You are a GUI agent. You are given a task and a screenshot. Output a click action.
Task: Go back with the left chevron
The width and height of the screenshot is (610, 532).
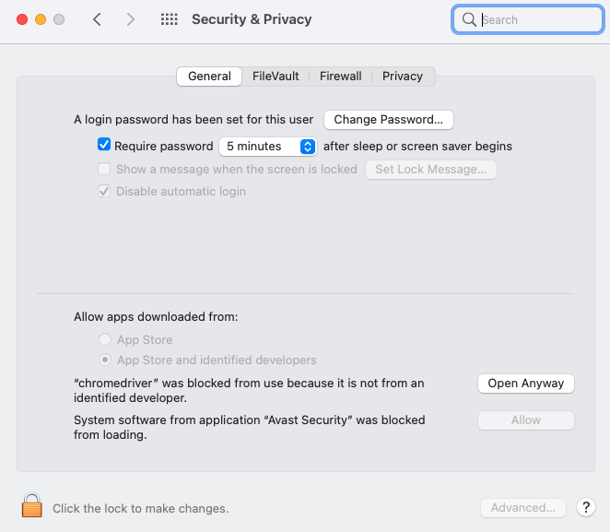click(98, 19)
